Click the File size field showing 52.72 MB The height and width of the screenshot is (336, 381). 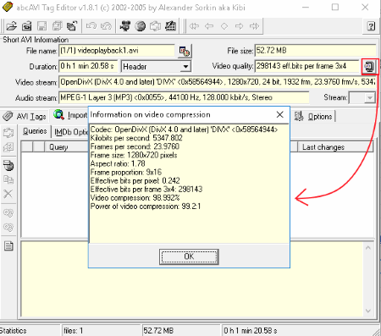click(315, 51)
